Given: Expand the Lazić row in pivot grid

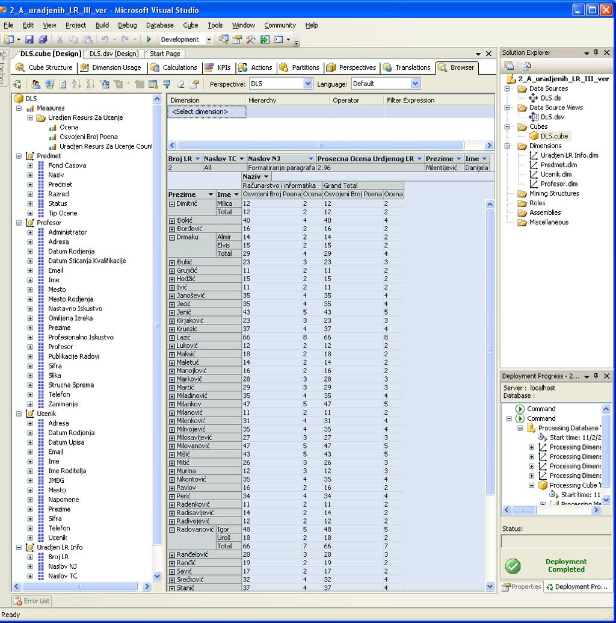Looking at the screenshot, I should (172, 338).
